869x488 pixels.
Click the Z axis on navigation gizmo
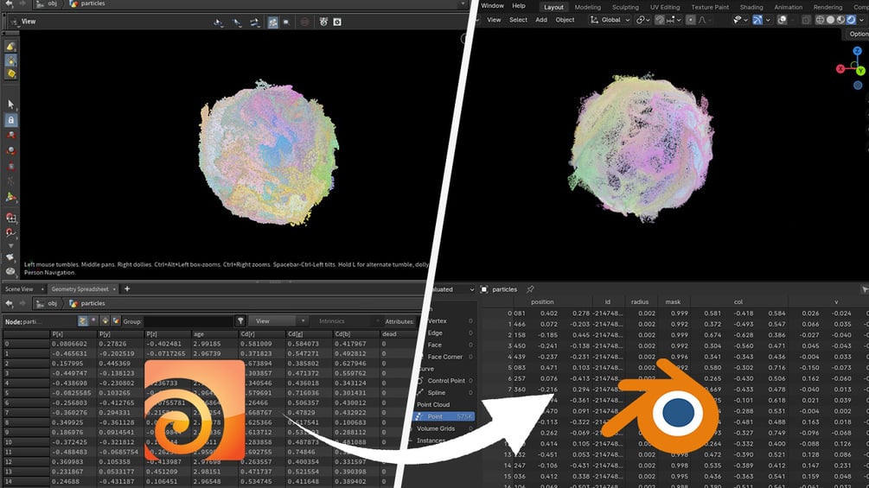click(858, 51)
